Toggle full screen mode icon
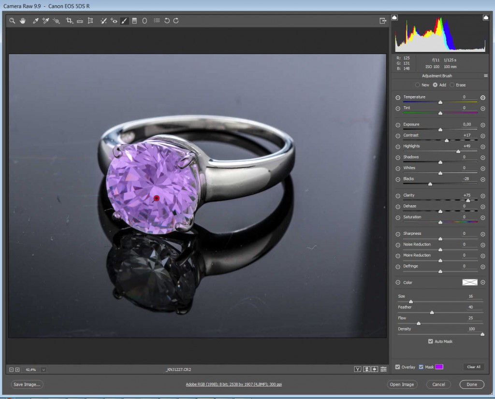Viewport: 495px width, 399px height. 383,21
